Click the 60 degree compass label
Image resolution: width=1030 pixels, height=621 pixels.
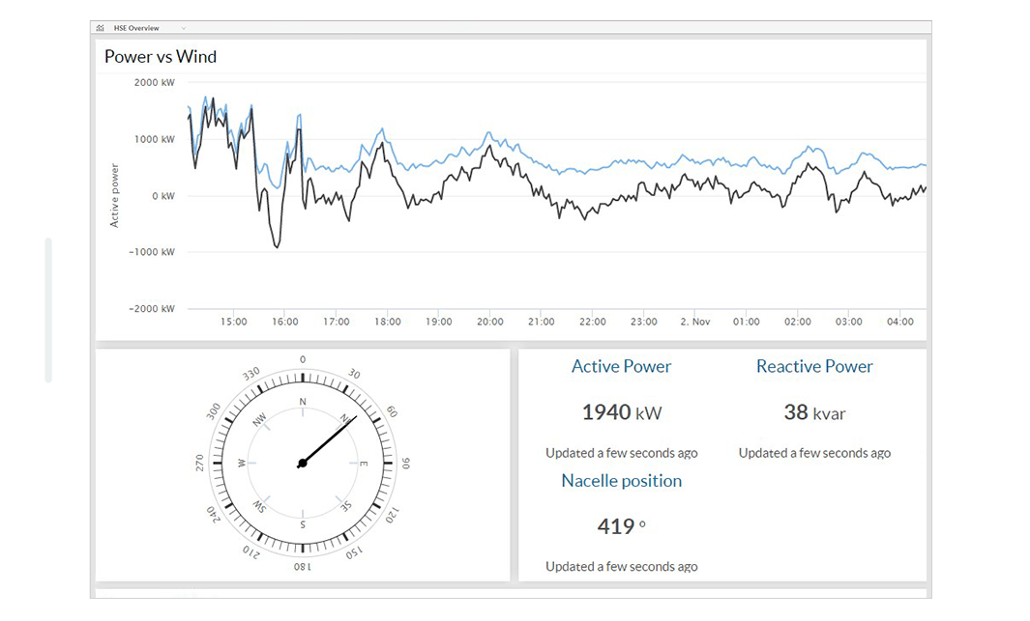point(392,411)
